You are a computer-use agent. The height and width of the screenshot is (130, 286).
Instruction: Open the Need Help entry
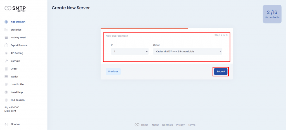tap(16, 92)
